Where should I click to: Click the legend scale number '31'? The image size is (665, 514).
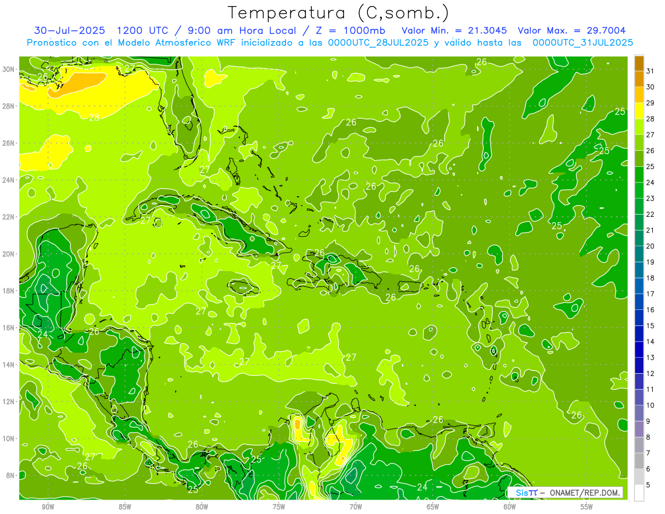point(651,71)
